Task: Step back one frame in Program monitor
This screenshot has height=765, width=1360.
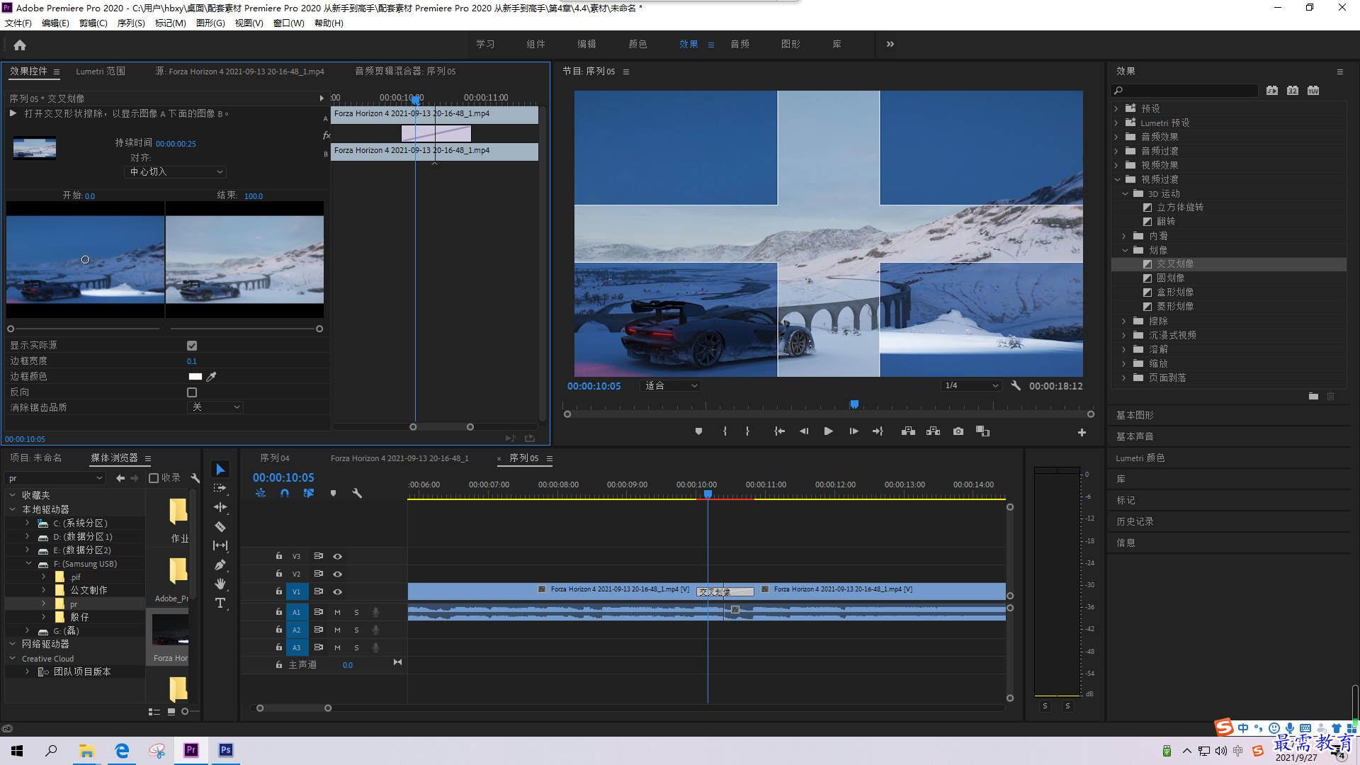Action: (x=804, y=431)
